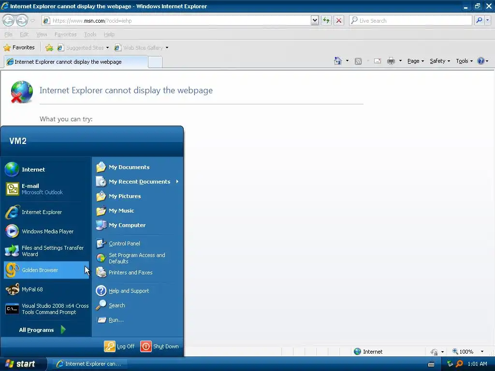Click the Log Off button
This screenshot has width=495, height=371.
[x=119, y=346]
